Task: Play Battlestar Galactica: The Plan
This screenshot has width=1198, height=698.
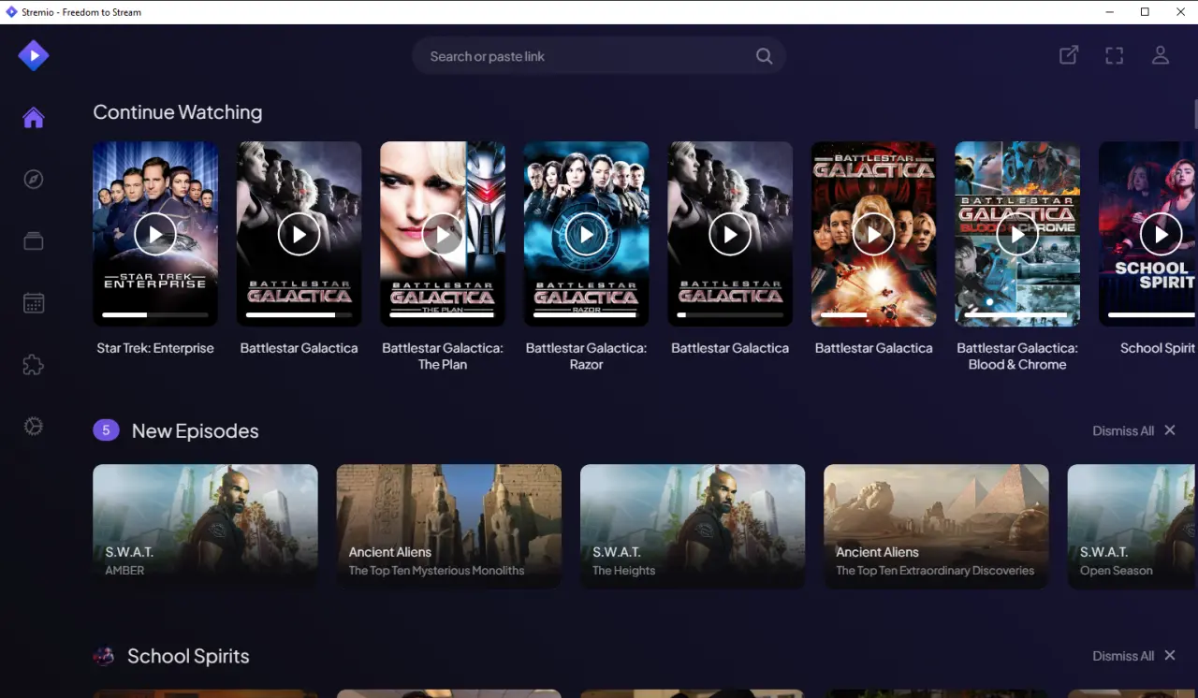Action: tap(443, 234)
